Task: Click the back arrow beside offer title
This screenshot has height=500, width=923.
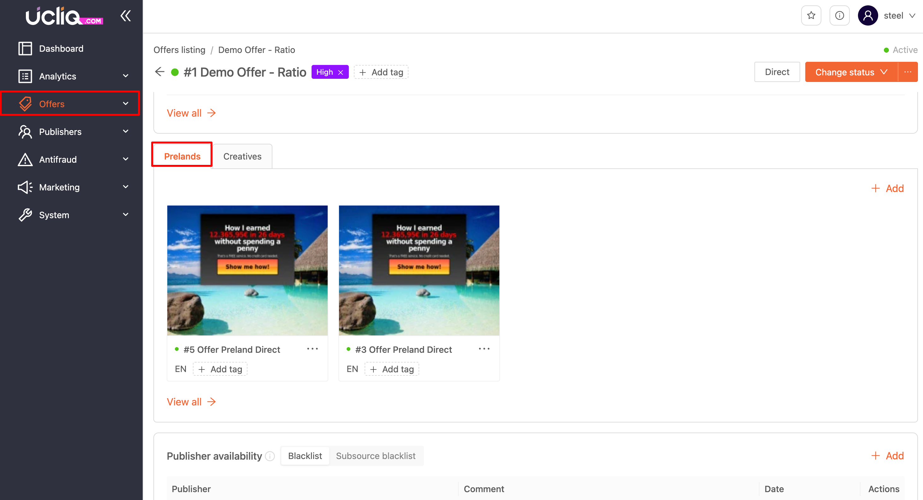Action: (160, 72)
